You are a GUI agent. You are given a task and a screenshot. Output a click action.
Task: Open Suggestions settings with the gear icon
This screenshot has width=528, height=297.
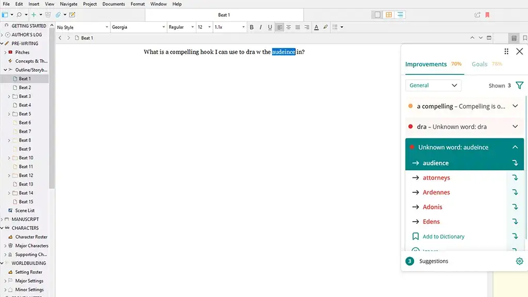tap(520, 261)
